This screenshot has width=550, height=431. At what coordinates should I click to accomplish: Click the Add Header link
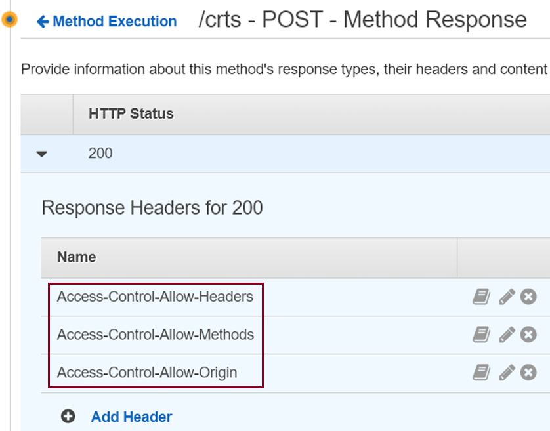[x=131, y=417]
